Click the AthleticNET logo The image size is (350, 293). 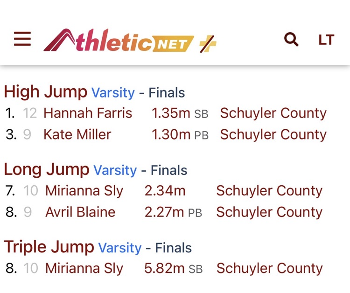(119, 41)
